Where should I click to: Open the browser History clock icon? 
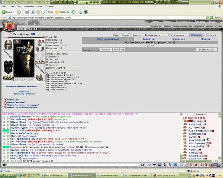click(73, 12)
